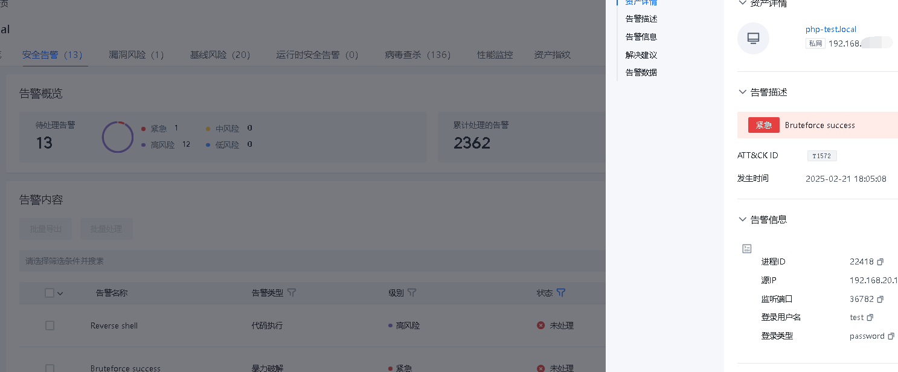This screenshot has width=898, height=372.
Task: Check the Bruteforce success row checkbox
Action: [x=50, y=368]
